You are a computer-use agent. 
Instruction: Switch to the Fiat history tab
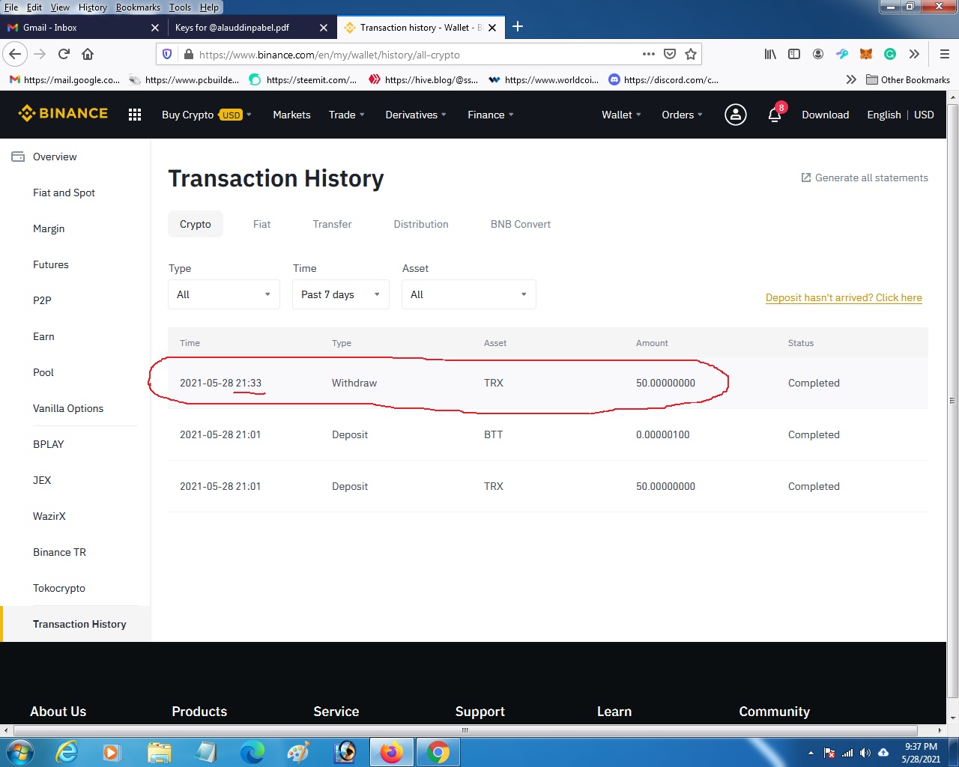tap(261, 224)
